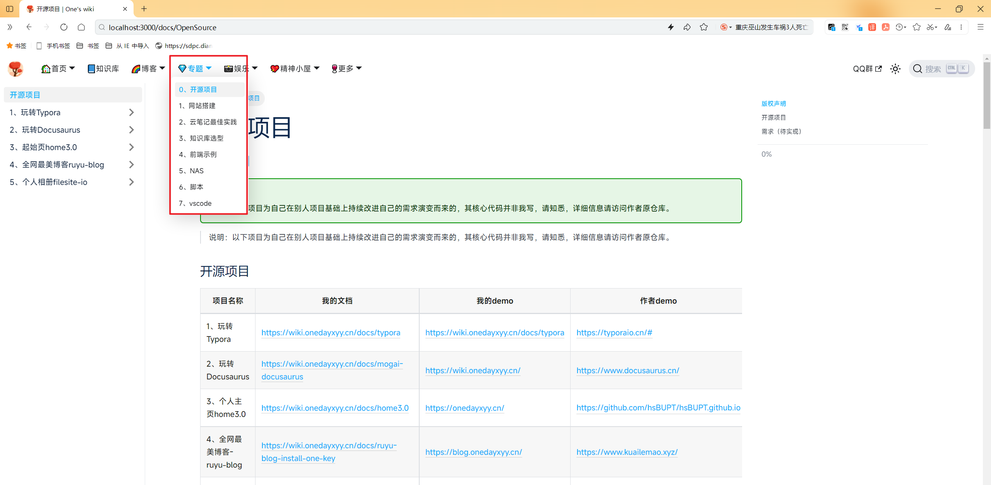The image size is (991, 485).
Task: Open the browser home page
Action: tap(81, 27)
